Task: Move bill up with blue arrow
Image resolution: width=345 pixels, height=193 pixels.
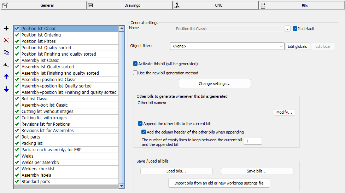Action: pyautogui.click(x=6, y=77)
